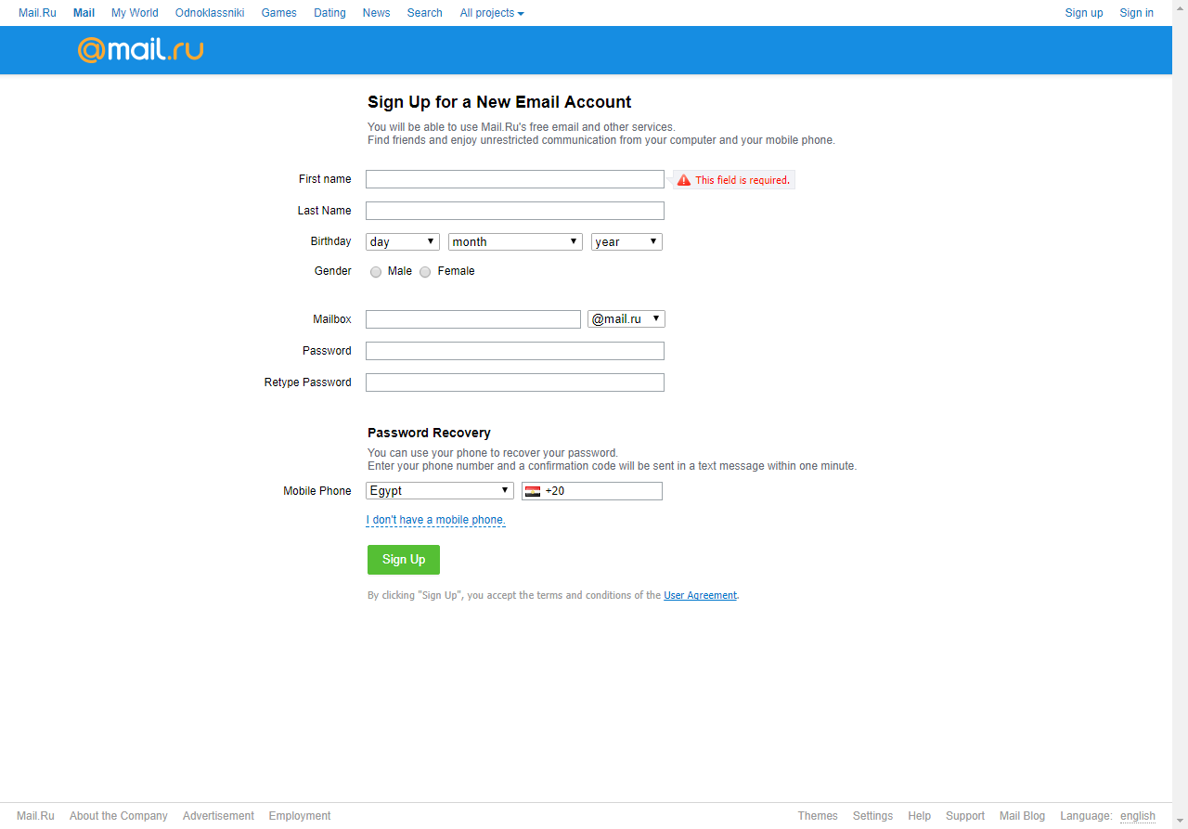The image size is (1188, 829).
Task: Open Themes footer link
Action: click(818, 816)
